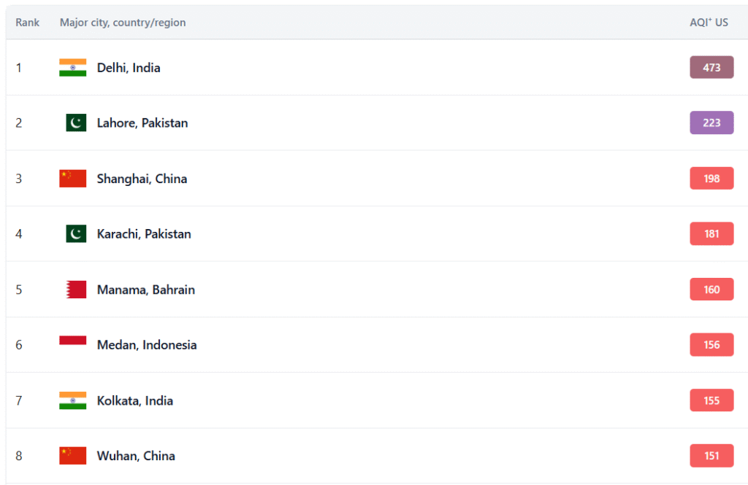Click the red 198 AQI badge
This screenshot has width=748, height=485.
[711, 179]
